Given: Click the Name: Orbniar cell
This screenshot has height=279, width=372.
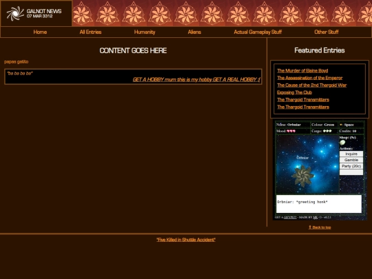Looking at the screenshot, I should tap(293, 125).
